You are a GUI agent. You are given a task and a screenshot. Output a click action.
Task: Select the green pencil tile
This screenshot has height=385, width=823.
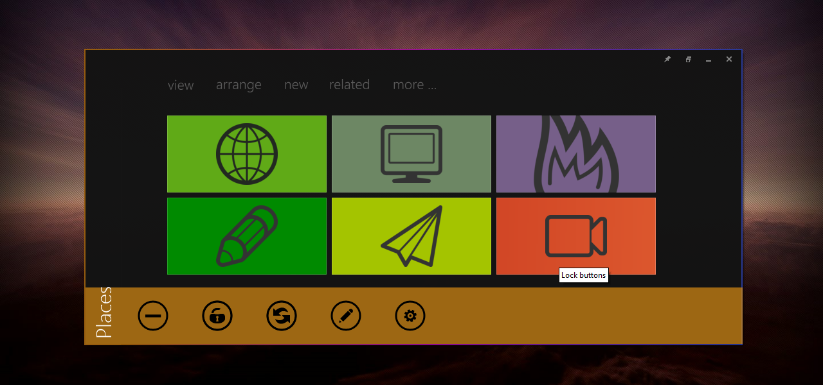point(247,236)
